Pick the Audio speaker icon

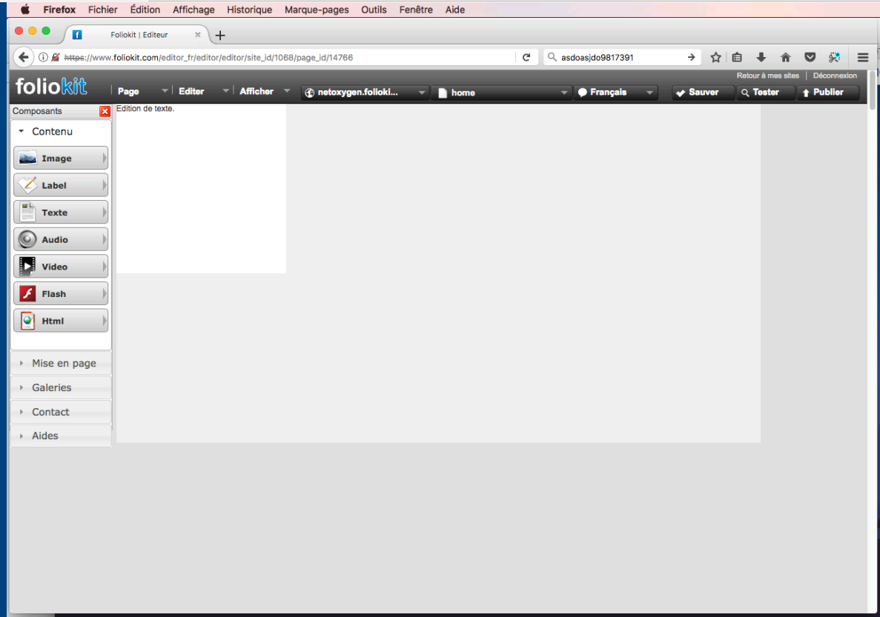27,240
